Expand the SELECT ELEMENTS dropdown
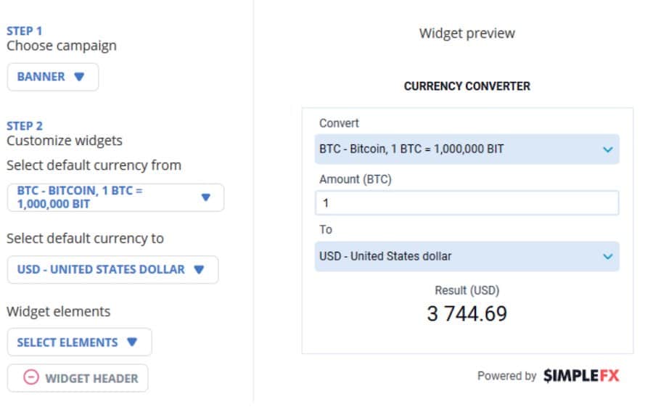The height and width of the screenshot is (407, 653). tap(78, 342)
